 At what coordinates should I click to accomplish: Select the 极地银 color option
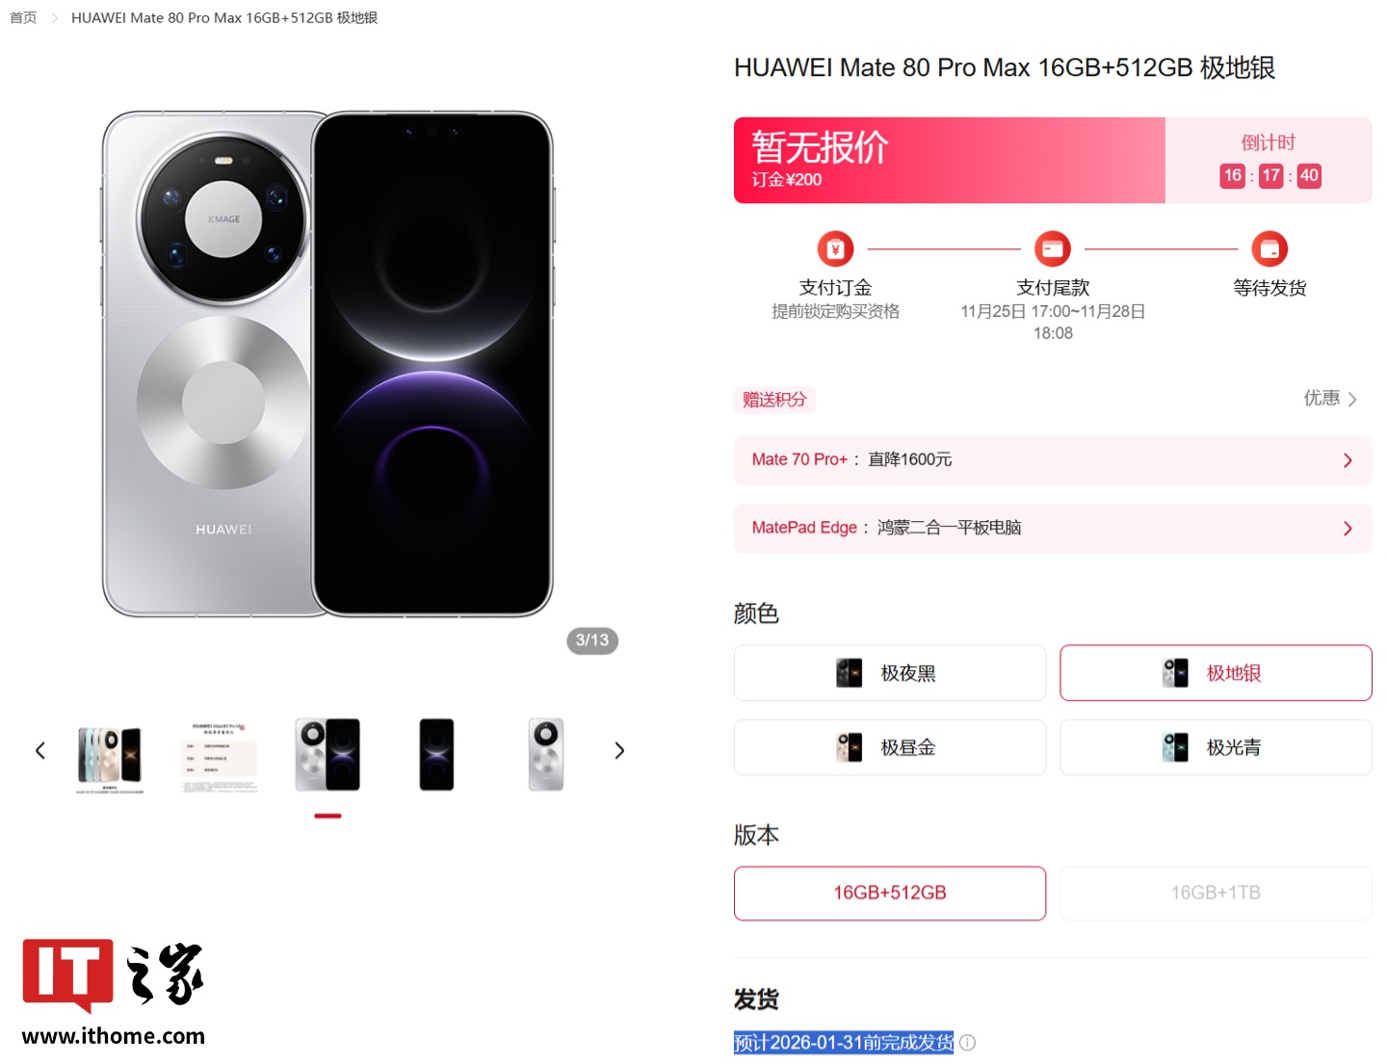[x=1216, y=673]
